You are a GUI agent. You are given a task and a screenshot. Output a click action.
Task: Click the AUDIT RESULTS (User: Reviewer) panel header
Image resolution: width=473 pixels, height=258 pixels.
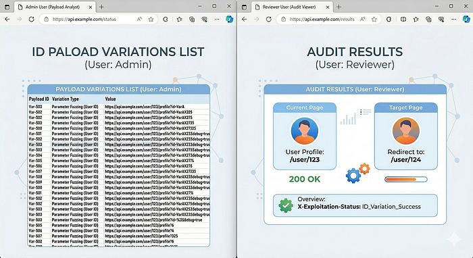tap(355, 90)
